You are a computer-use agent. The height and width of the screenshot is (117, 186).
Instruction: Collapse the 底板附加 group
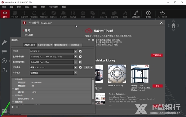[13, 102]
